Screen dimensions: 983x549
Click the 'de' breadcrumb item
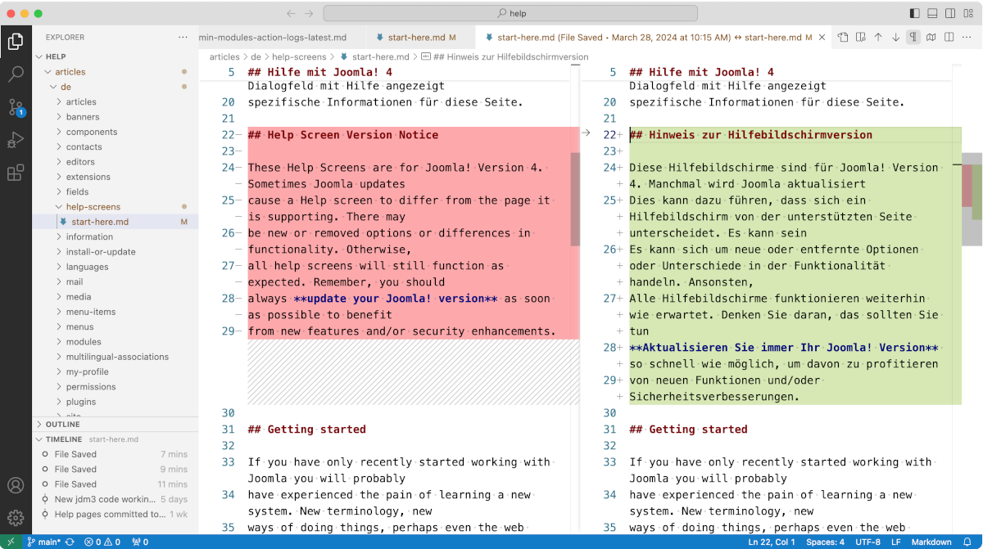point(256,57)
